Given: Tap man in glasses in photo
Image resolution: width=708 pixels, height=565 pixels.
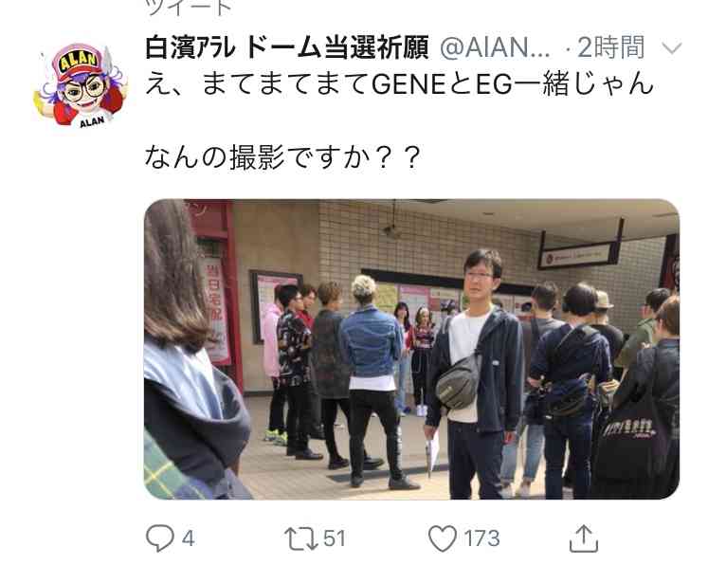Looking at the screenshot, I should pyautogui.click(x=476, y=374).
